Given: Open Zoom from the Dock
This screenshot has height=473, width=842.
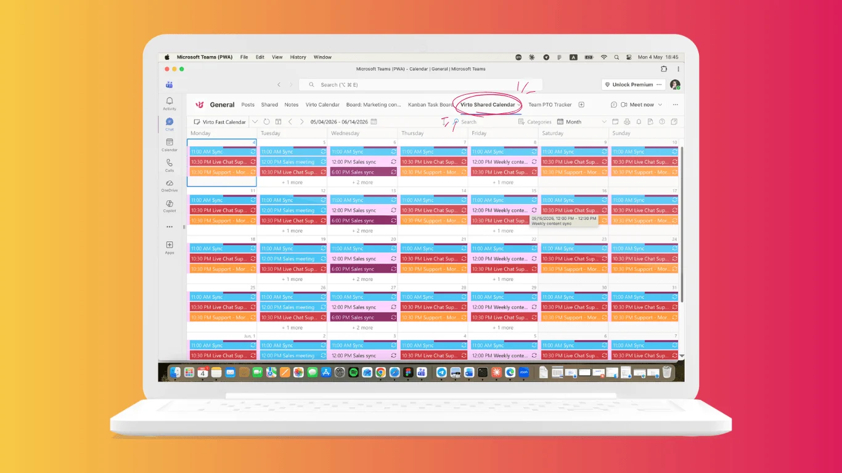Looking at the screenshot, I should coord(524,372).
